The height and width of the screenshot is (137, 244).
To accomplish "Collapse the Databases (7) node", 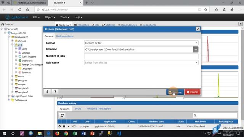I will coord(9,37).
